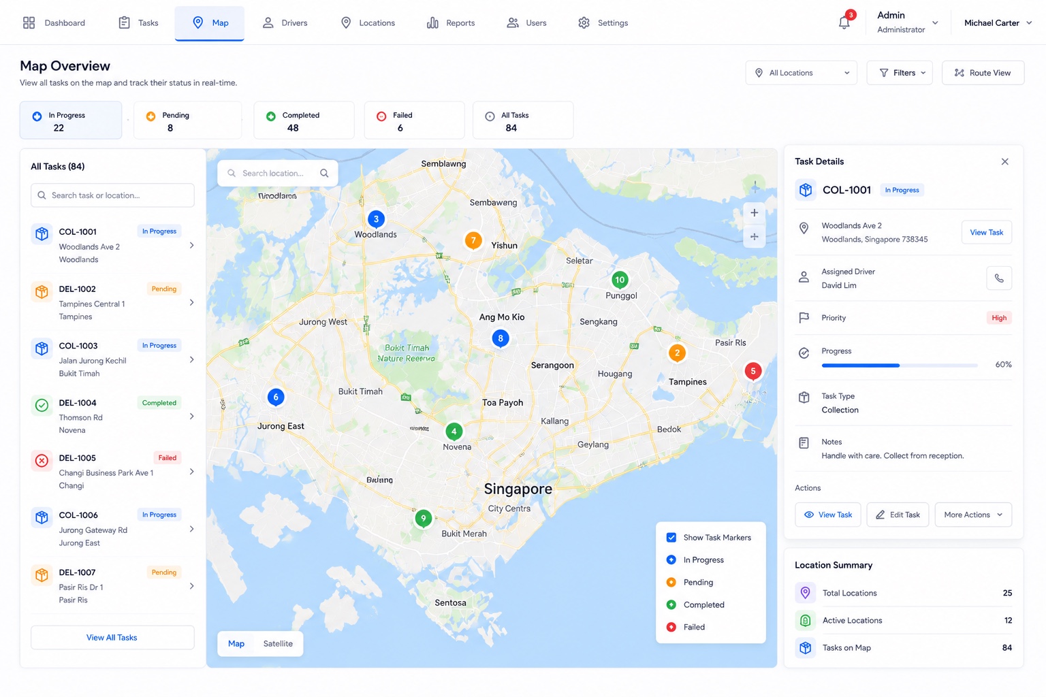Click the Total Locations pin icon
Image resolution: width=1046 pixels, height=697 pixels.
[806, 593]
